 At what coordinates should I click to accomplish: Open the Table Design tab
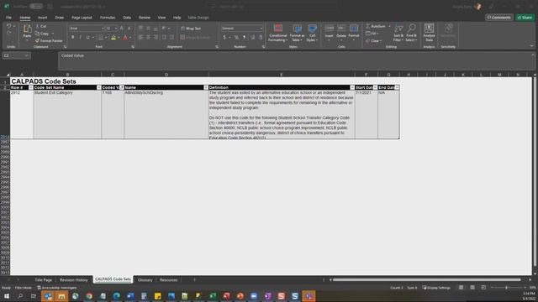click(x=198, y=18)
